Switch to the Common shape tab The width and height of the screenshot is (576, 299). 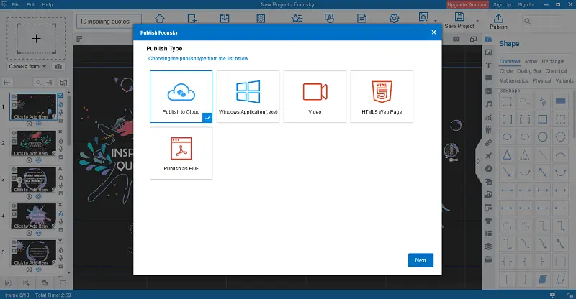click(510, 61)
